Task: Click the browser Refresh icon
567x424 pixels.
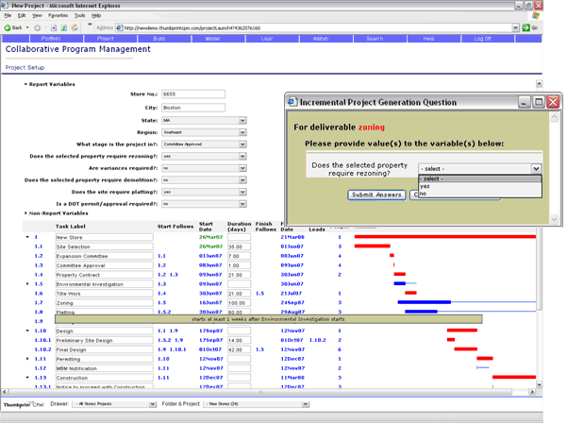Action: tap(63, 27)
